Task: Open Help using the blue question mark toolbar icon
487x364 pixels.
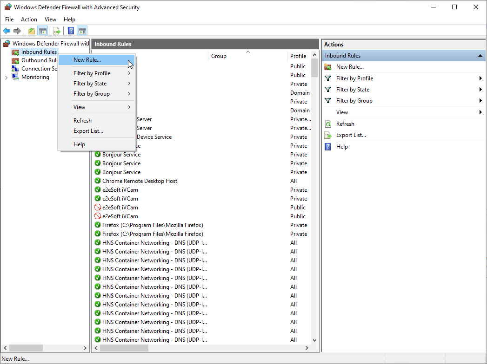Action: click(x=70, y=31)
